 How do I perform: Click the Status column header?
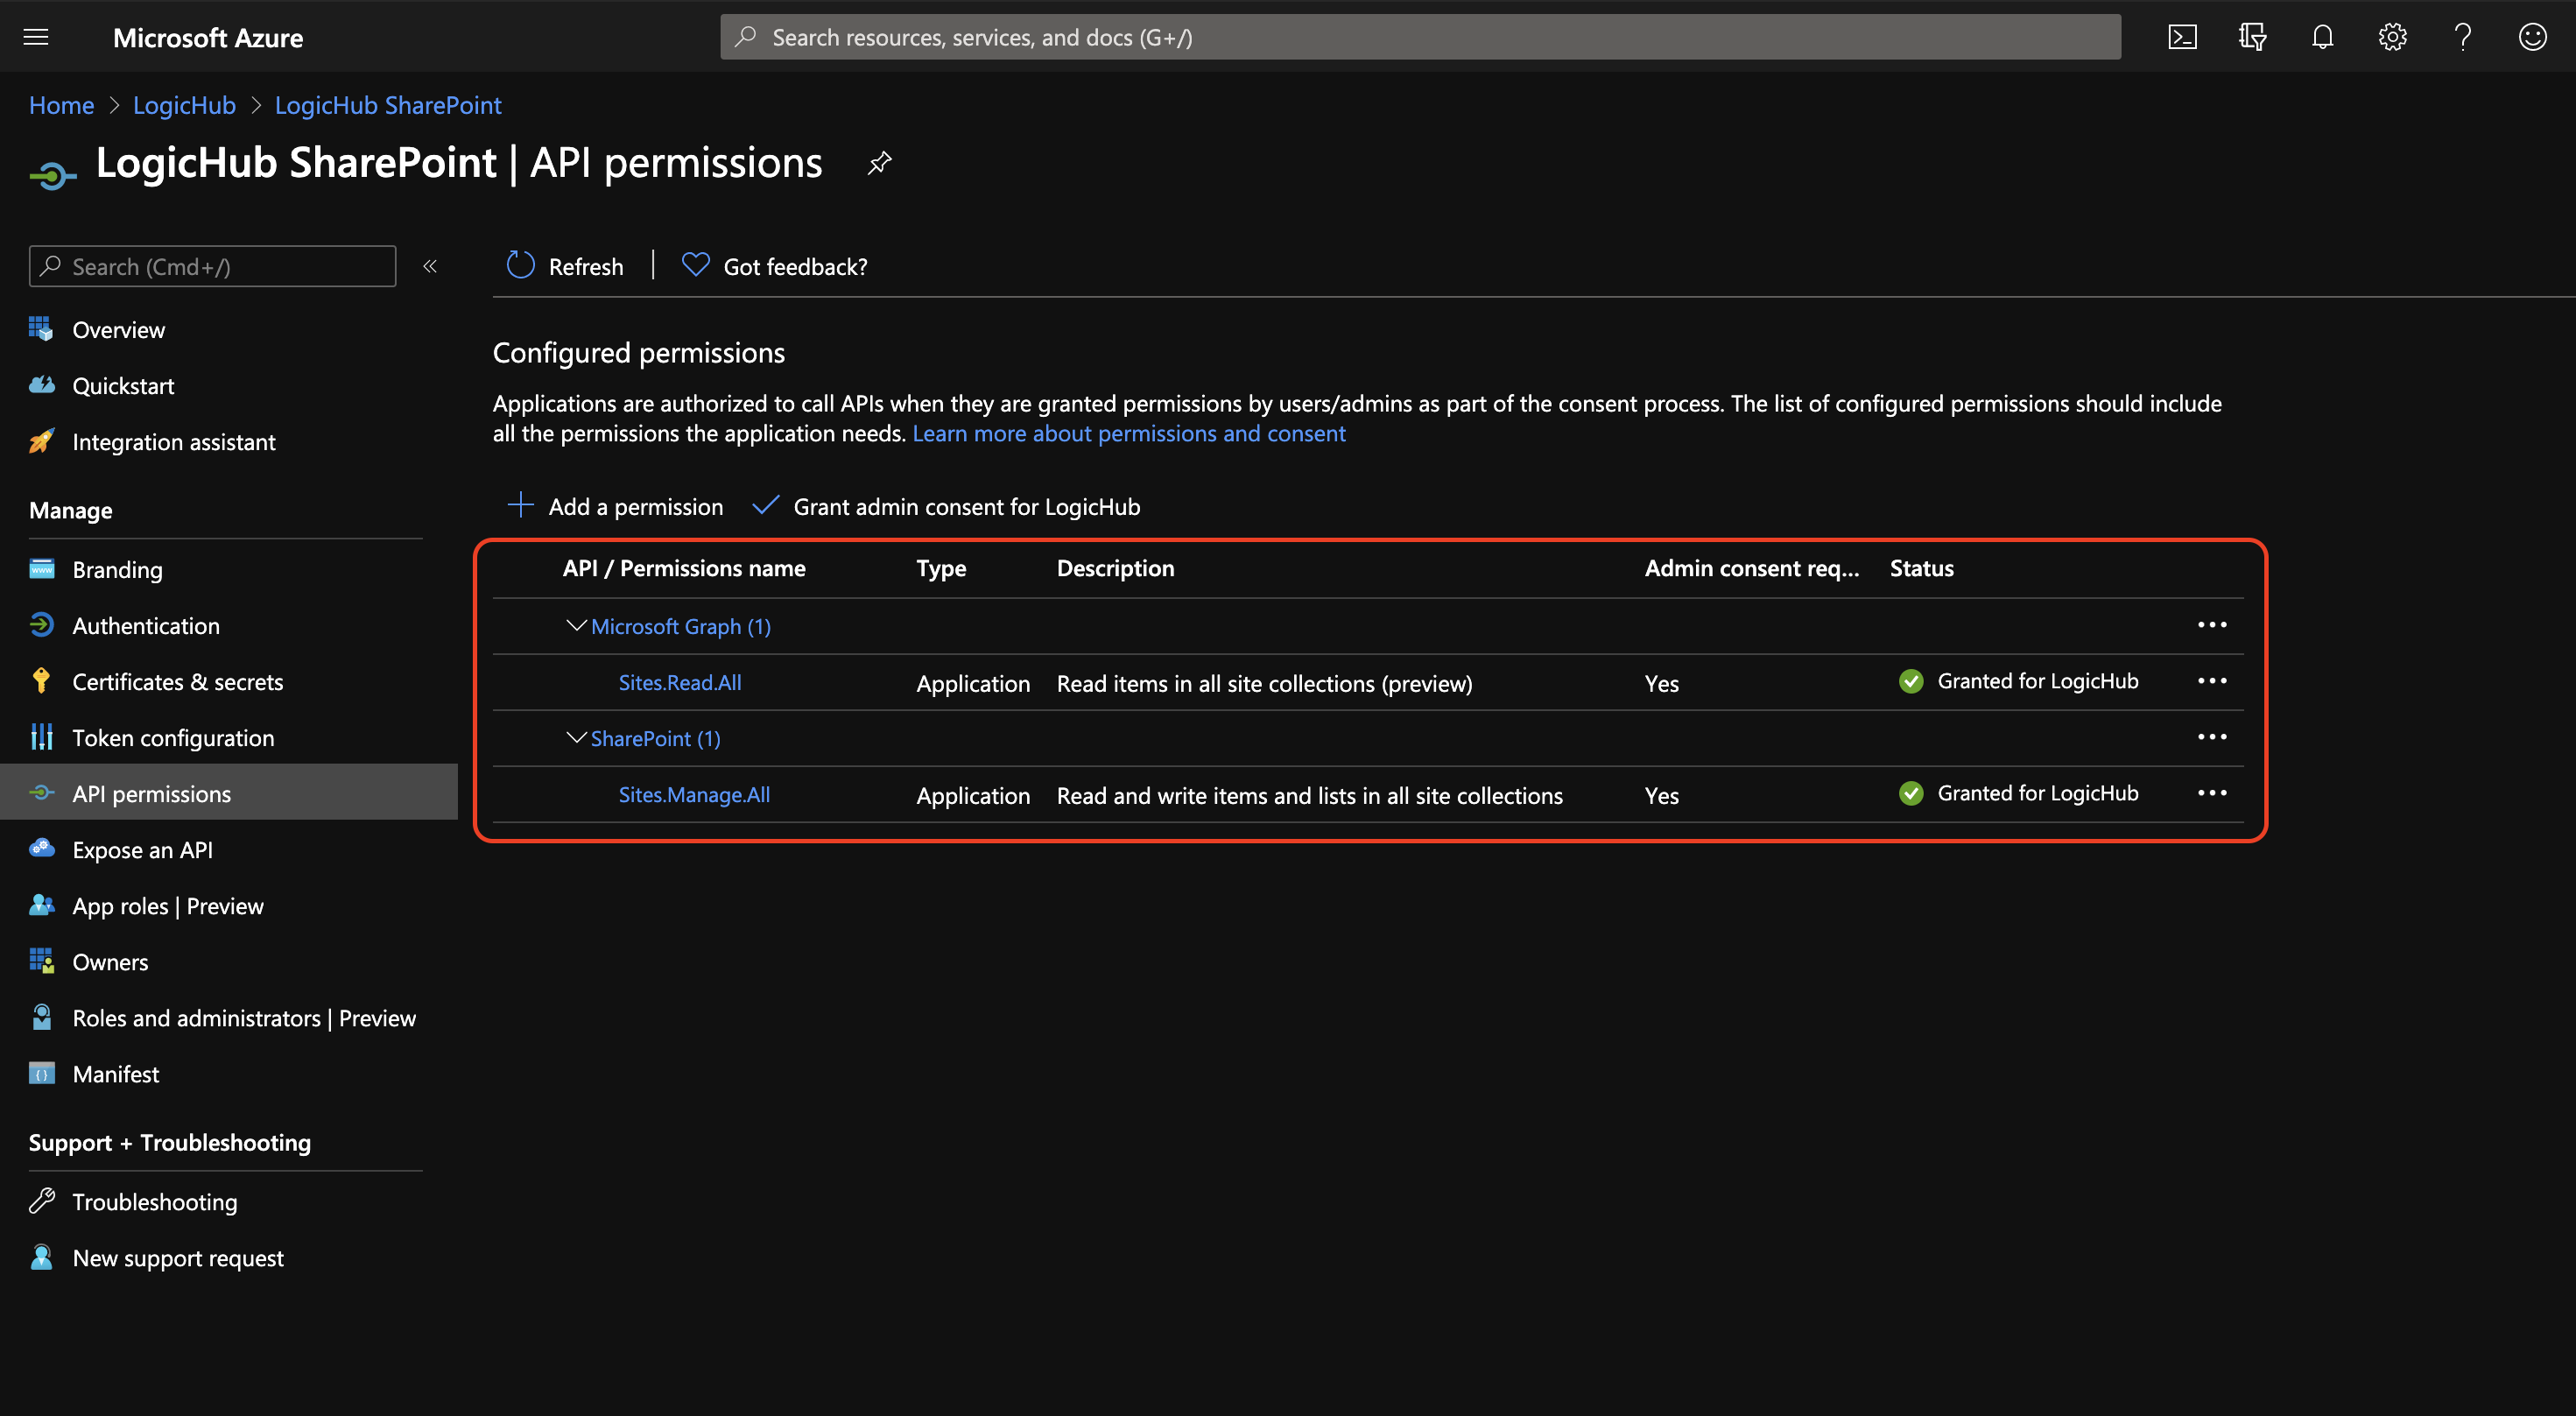coord(1922,568)
